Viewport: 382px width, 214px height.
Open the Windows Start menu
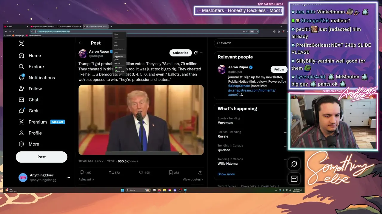(x=122, y=190)
